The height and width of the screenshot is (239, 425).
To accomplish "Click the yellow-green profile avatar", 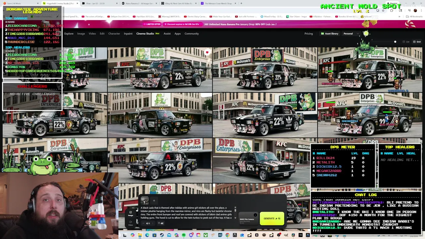I will tap(366, 33).
